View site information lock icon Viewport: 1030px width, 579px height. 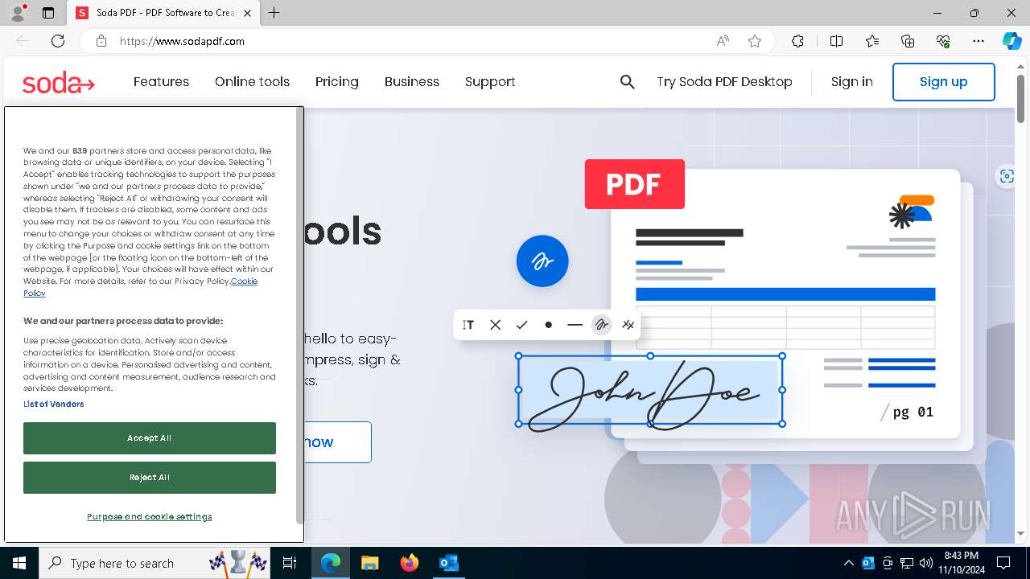[101, 41]
